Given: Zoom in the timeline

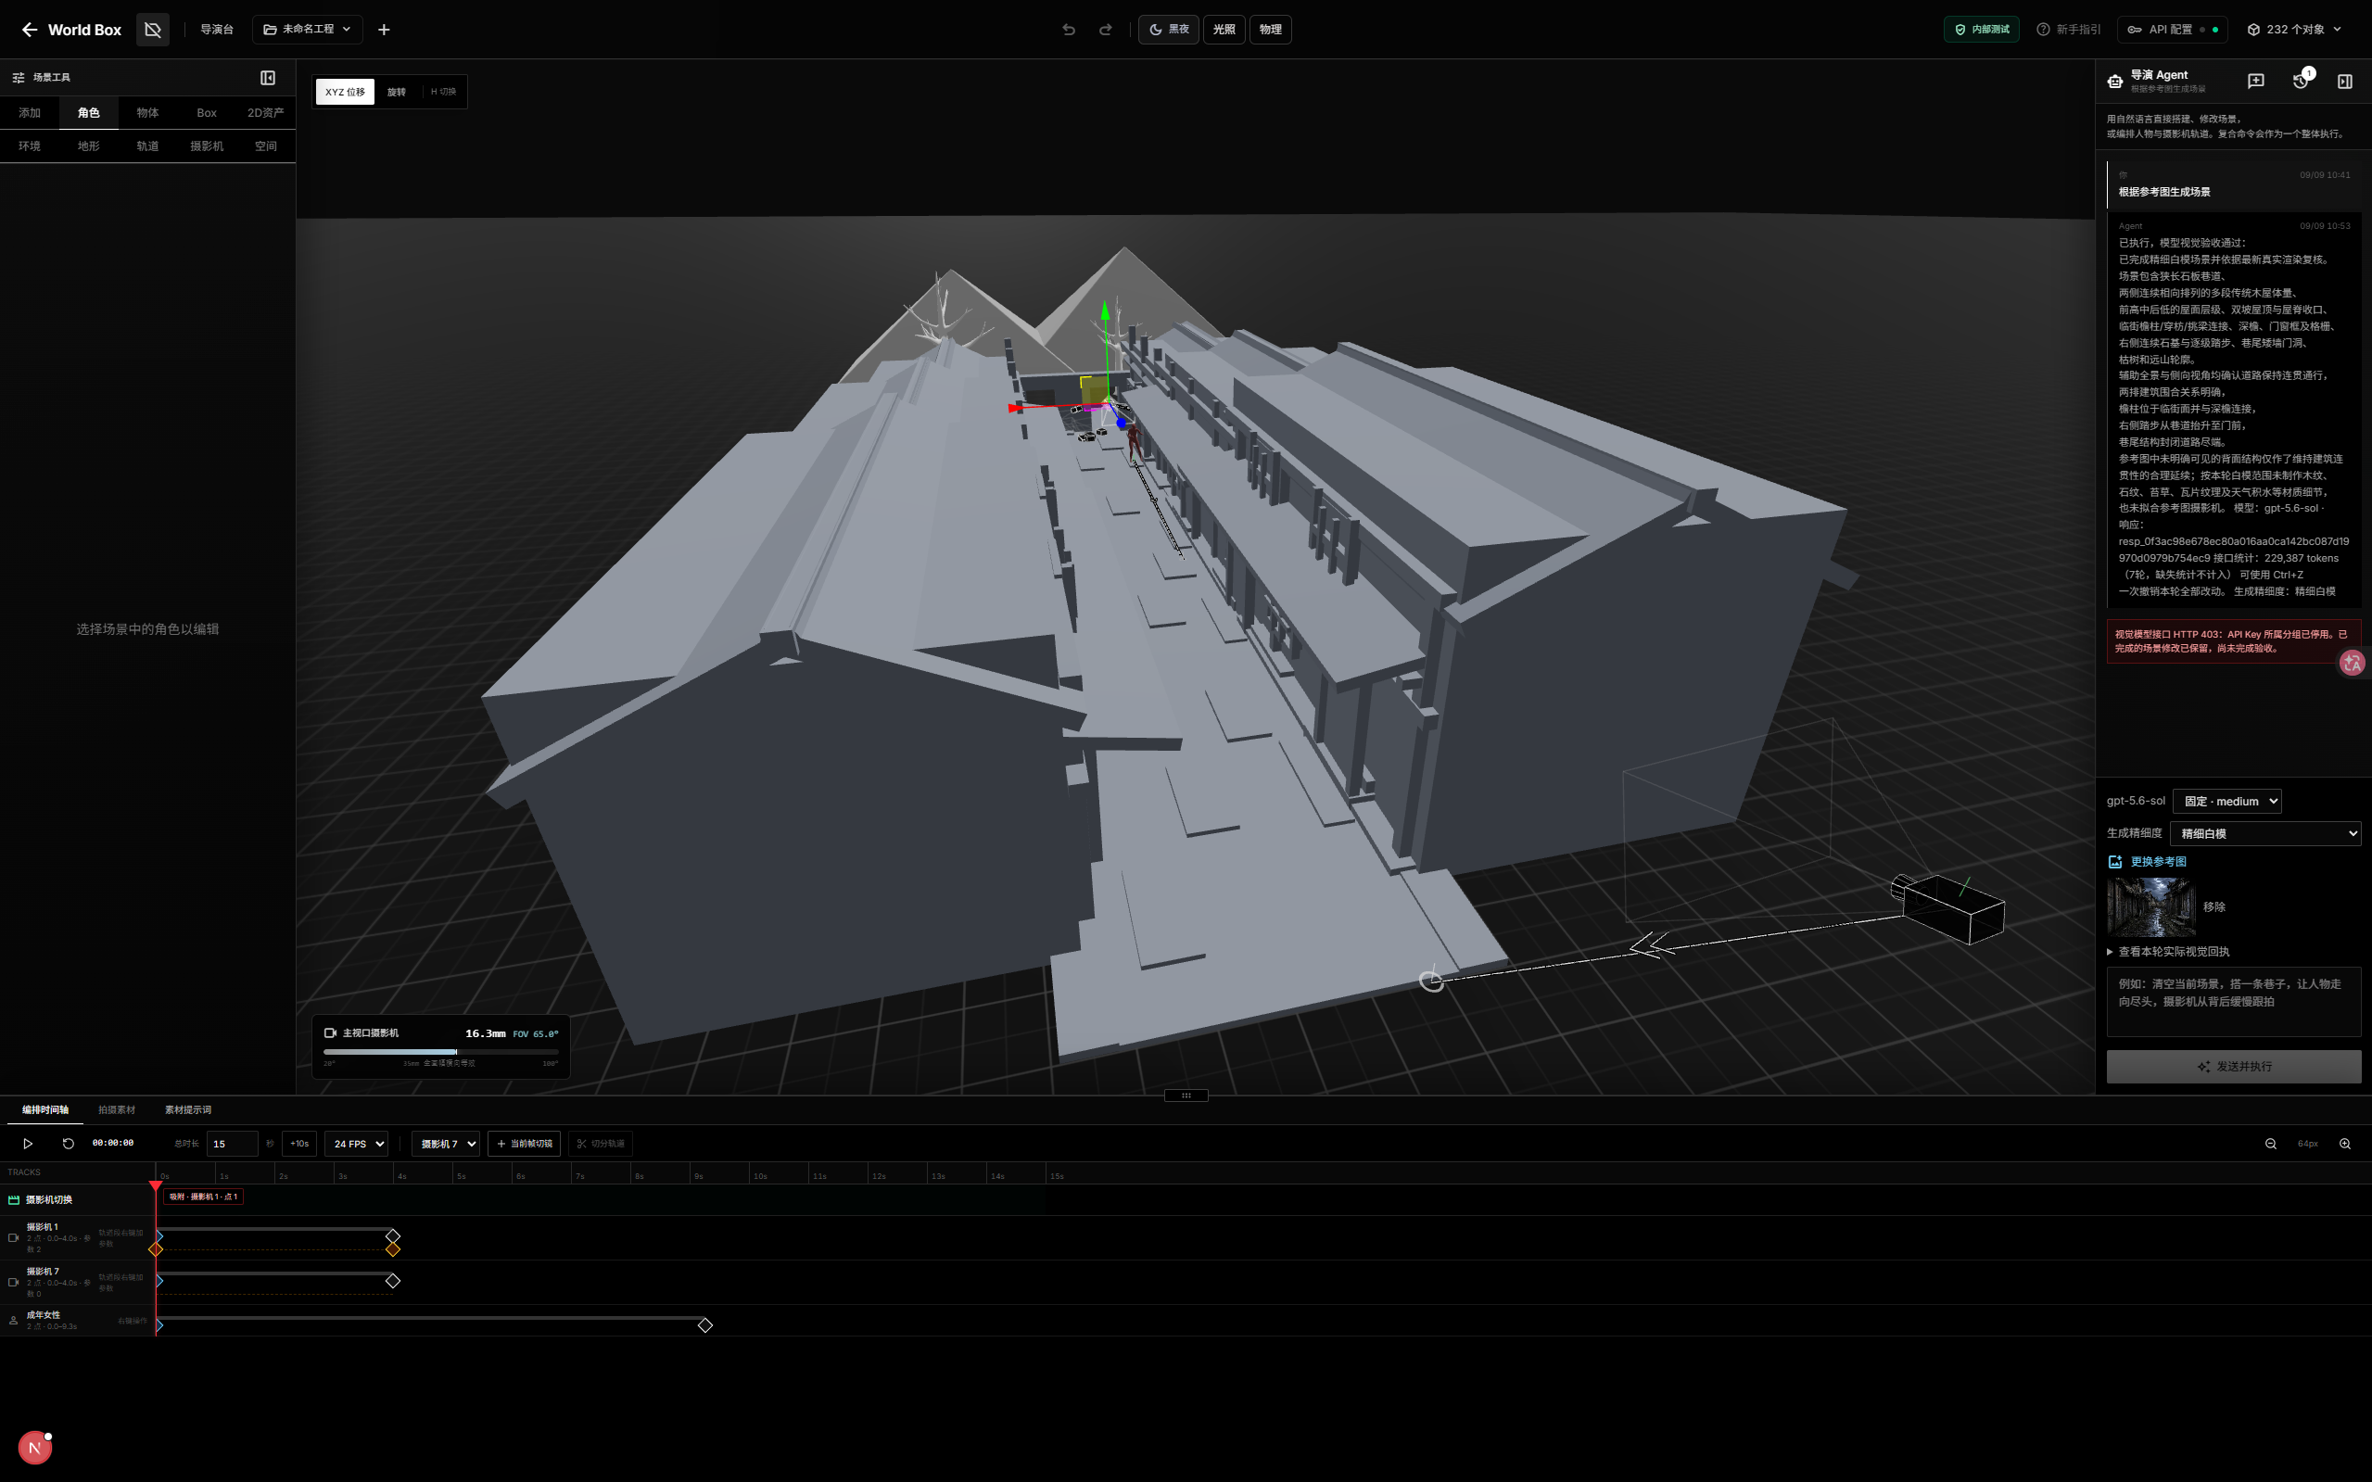Looking at the screenshot, I should [x=2344, y=1144].
